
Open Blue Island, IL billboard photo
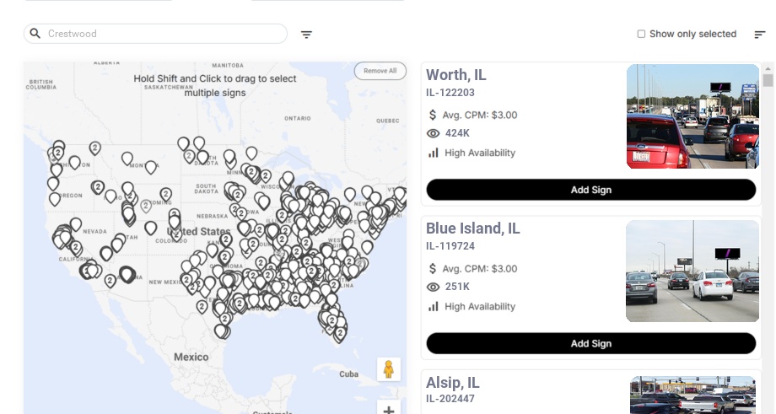point(692,272)
